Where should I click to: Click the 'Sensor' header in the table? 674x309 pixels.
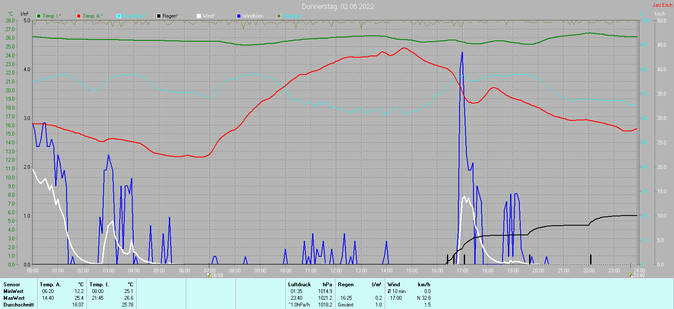tap(12, 285)
